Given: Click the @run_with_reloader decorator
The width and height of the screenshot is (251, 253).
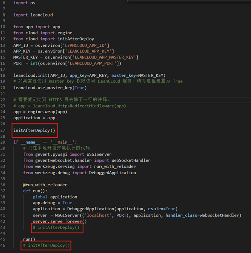Looking at the screenshot, I should 45,185.
